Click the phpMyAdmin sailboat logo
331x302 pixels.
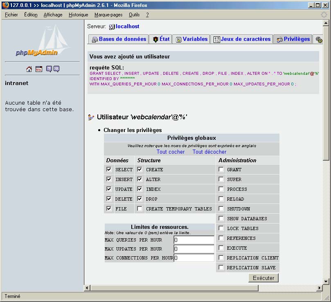click(42, 40)
